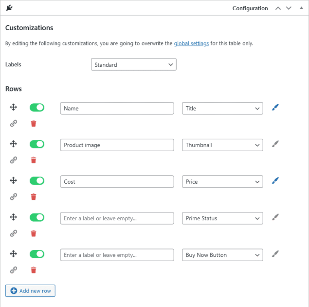Click the Product image label field

pos(117,145)
